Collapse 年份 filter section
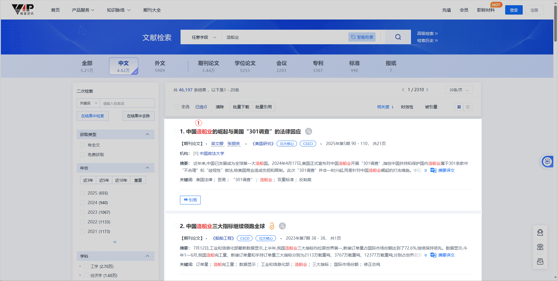The image size is (558, 281). [147, 168]
